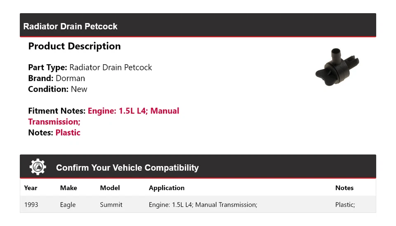Image resolution: width=396 pixels, height=226 pixels.
Task: Click the Brand Dorman text
Action: [57, 78]
